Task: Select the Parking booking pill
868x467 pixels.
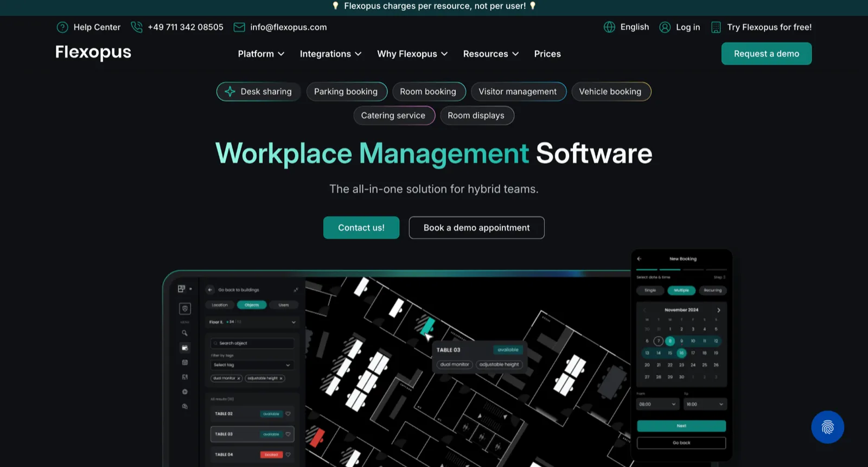Action: 347,92
